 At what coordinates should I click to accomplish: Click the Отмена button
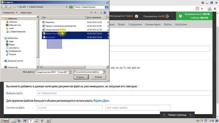(98, 77)
